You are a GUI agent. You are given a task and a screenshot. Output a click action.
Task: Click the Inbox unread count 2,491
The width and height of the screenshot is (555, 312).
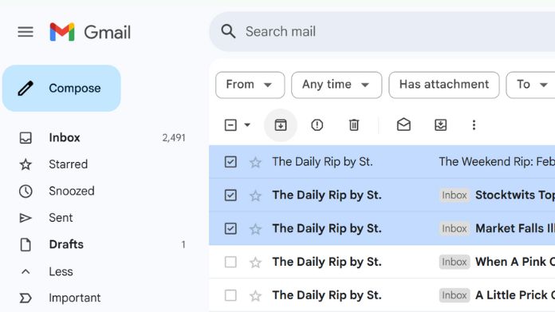point(174,138)
